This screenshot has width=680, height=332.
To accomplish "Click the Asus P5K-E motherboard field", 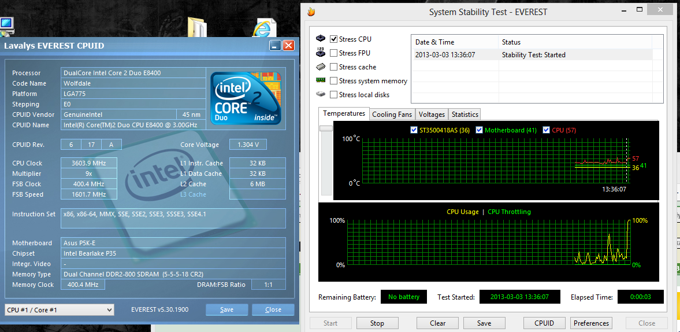I will 173,243.
